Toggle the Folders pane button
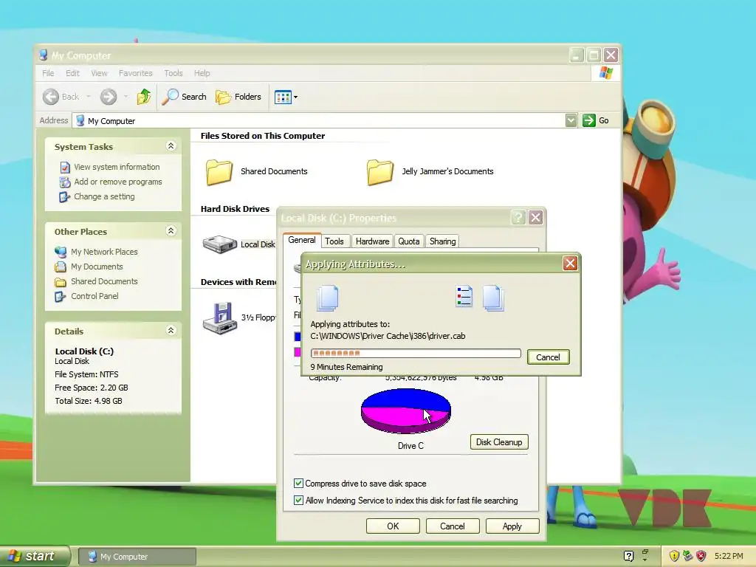This screenshot has height=567, width=756. coord(238,97)
